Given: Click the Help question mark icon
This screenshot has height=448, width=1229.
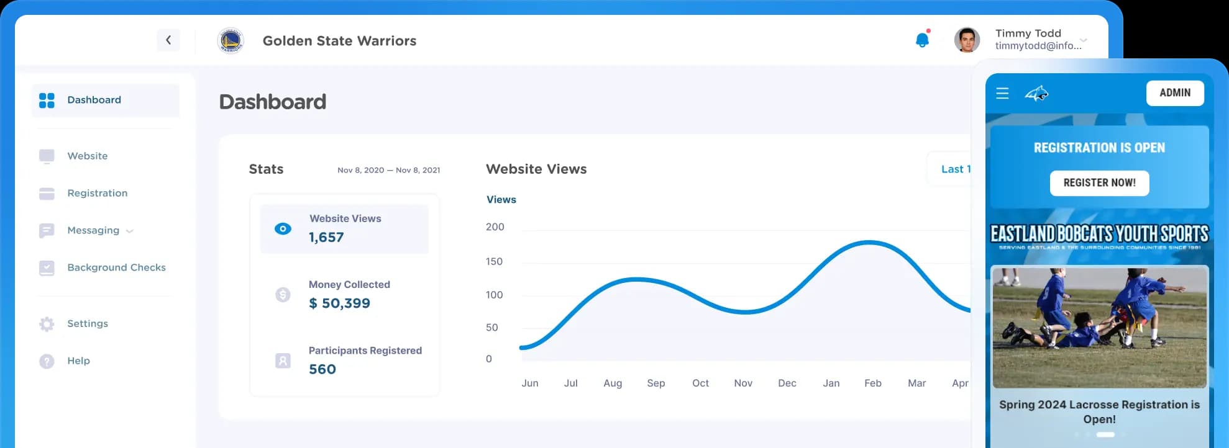Looking at the screenshot, I should [47, 361].
